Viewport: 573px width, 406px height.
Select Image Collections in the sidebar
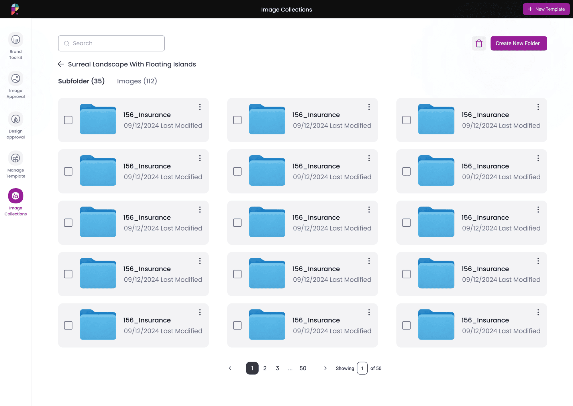[x=15, y=201]
